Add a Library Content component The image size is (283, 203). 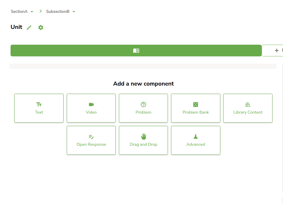coord(248,108)
